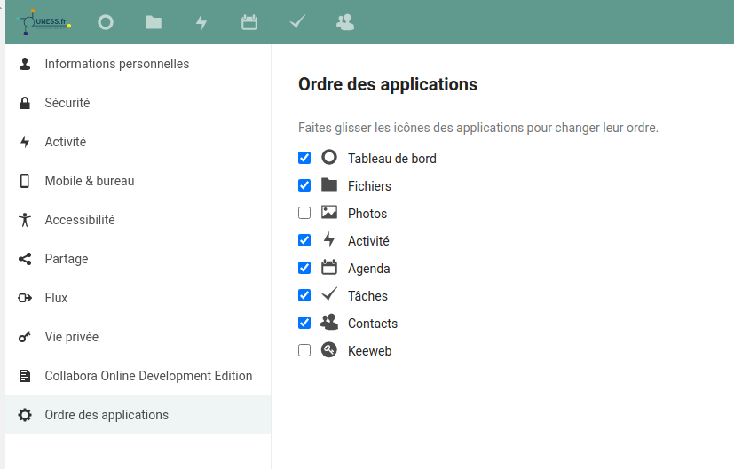Click the Keeweb icon in the order list
This screenshot has height=469, width=734.
coord(329,350)
